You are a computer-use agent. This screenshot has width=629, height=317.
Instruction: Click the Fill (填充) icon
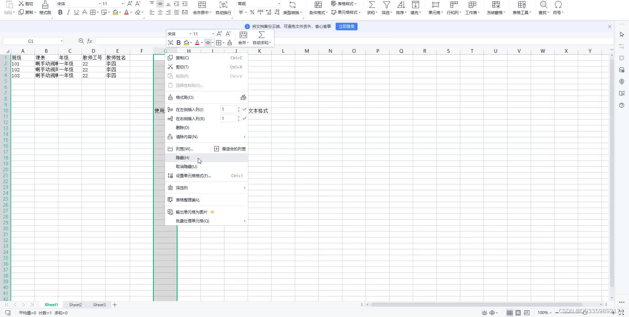[415, 5]
